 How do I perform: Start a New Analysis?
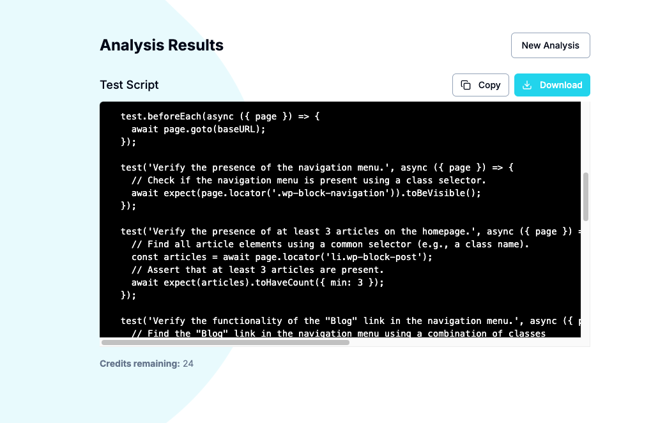click(x=550, y=45)
